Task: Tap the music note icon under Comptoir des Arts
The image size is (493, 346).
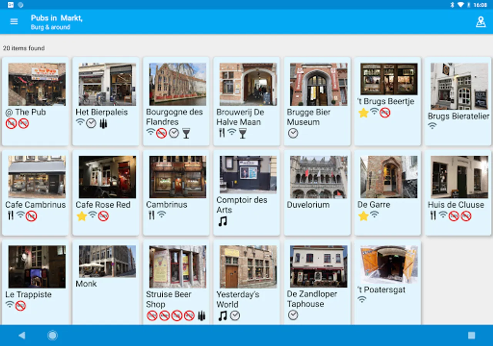Action: 223,221
